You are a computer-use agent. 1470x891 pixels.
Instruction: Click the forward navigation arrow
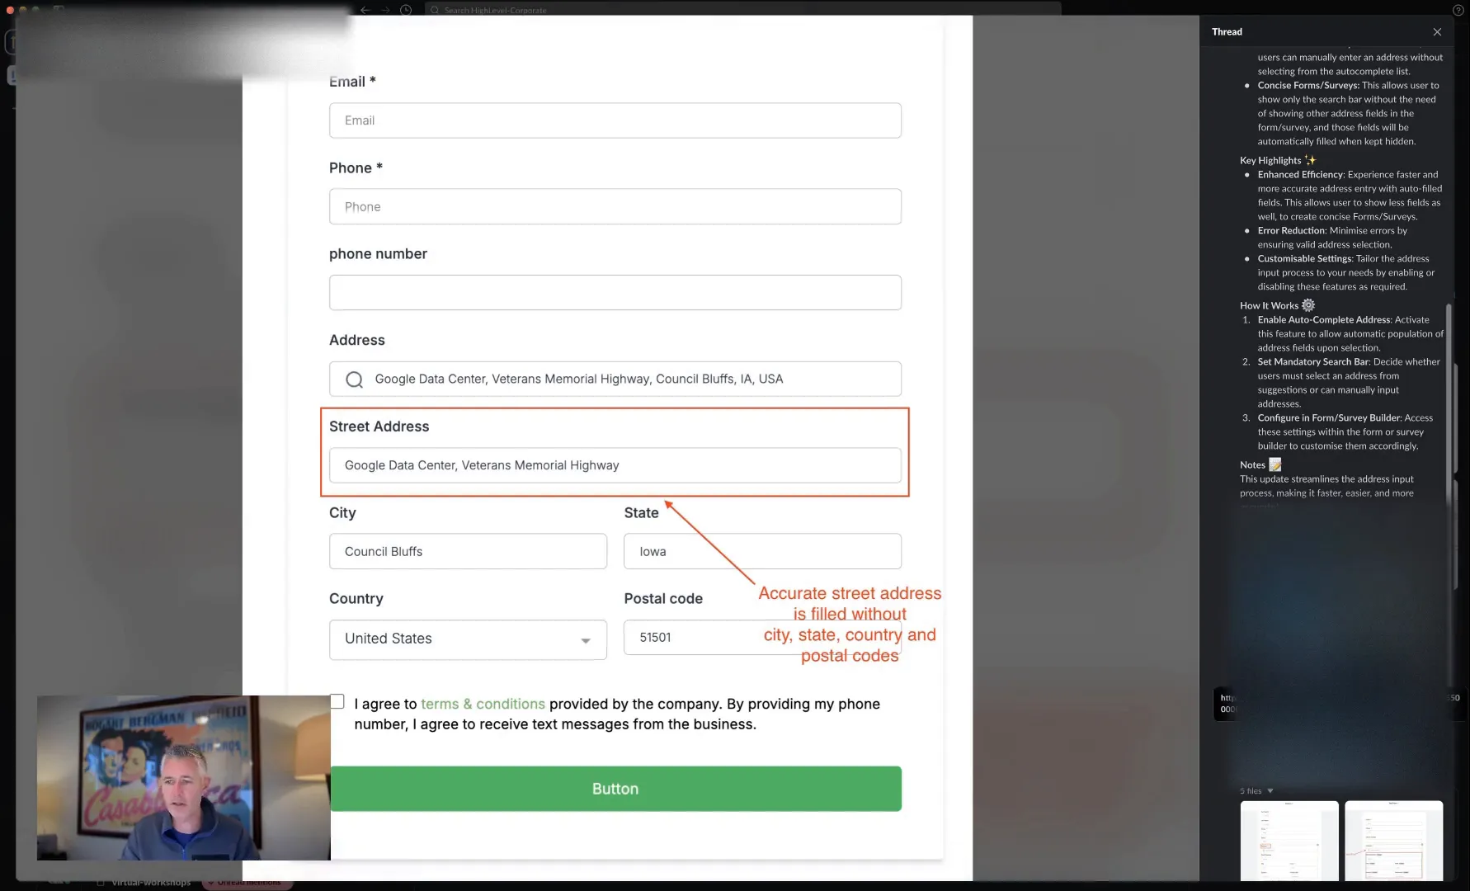[x=385, y=10]
